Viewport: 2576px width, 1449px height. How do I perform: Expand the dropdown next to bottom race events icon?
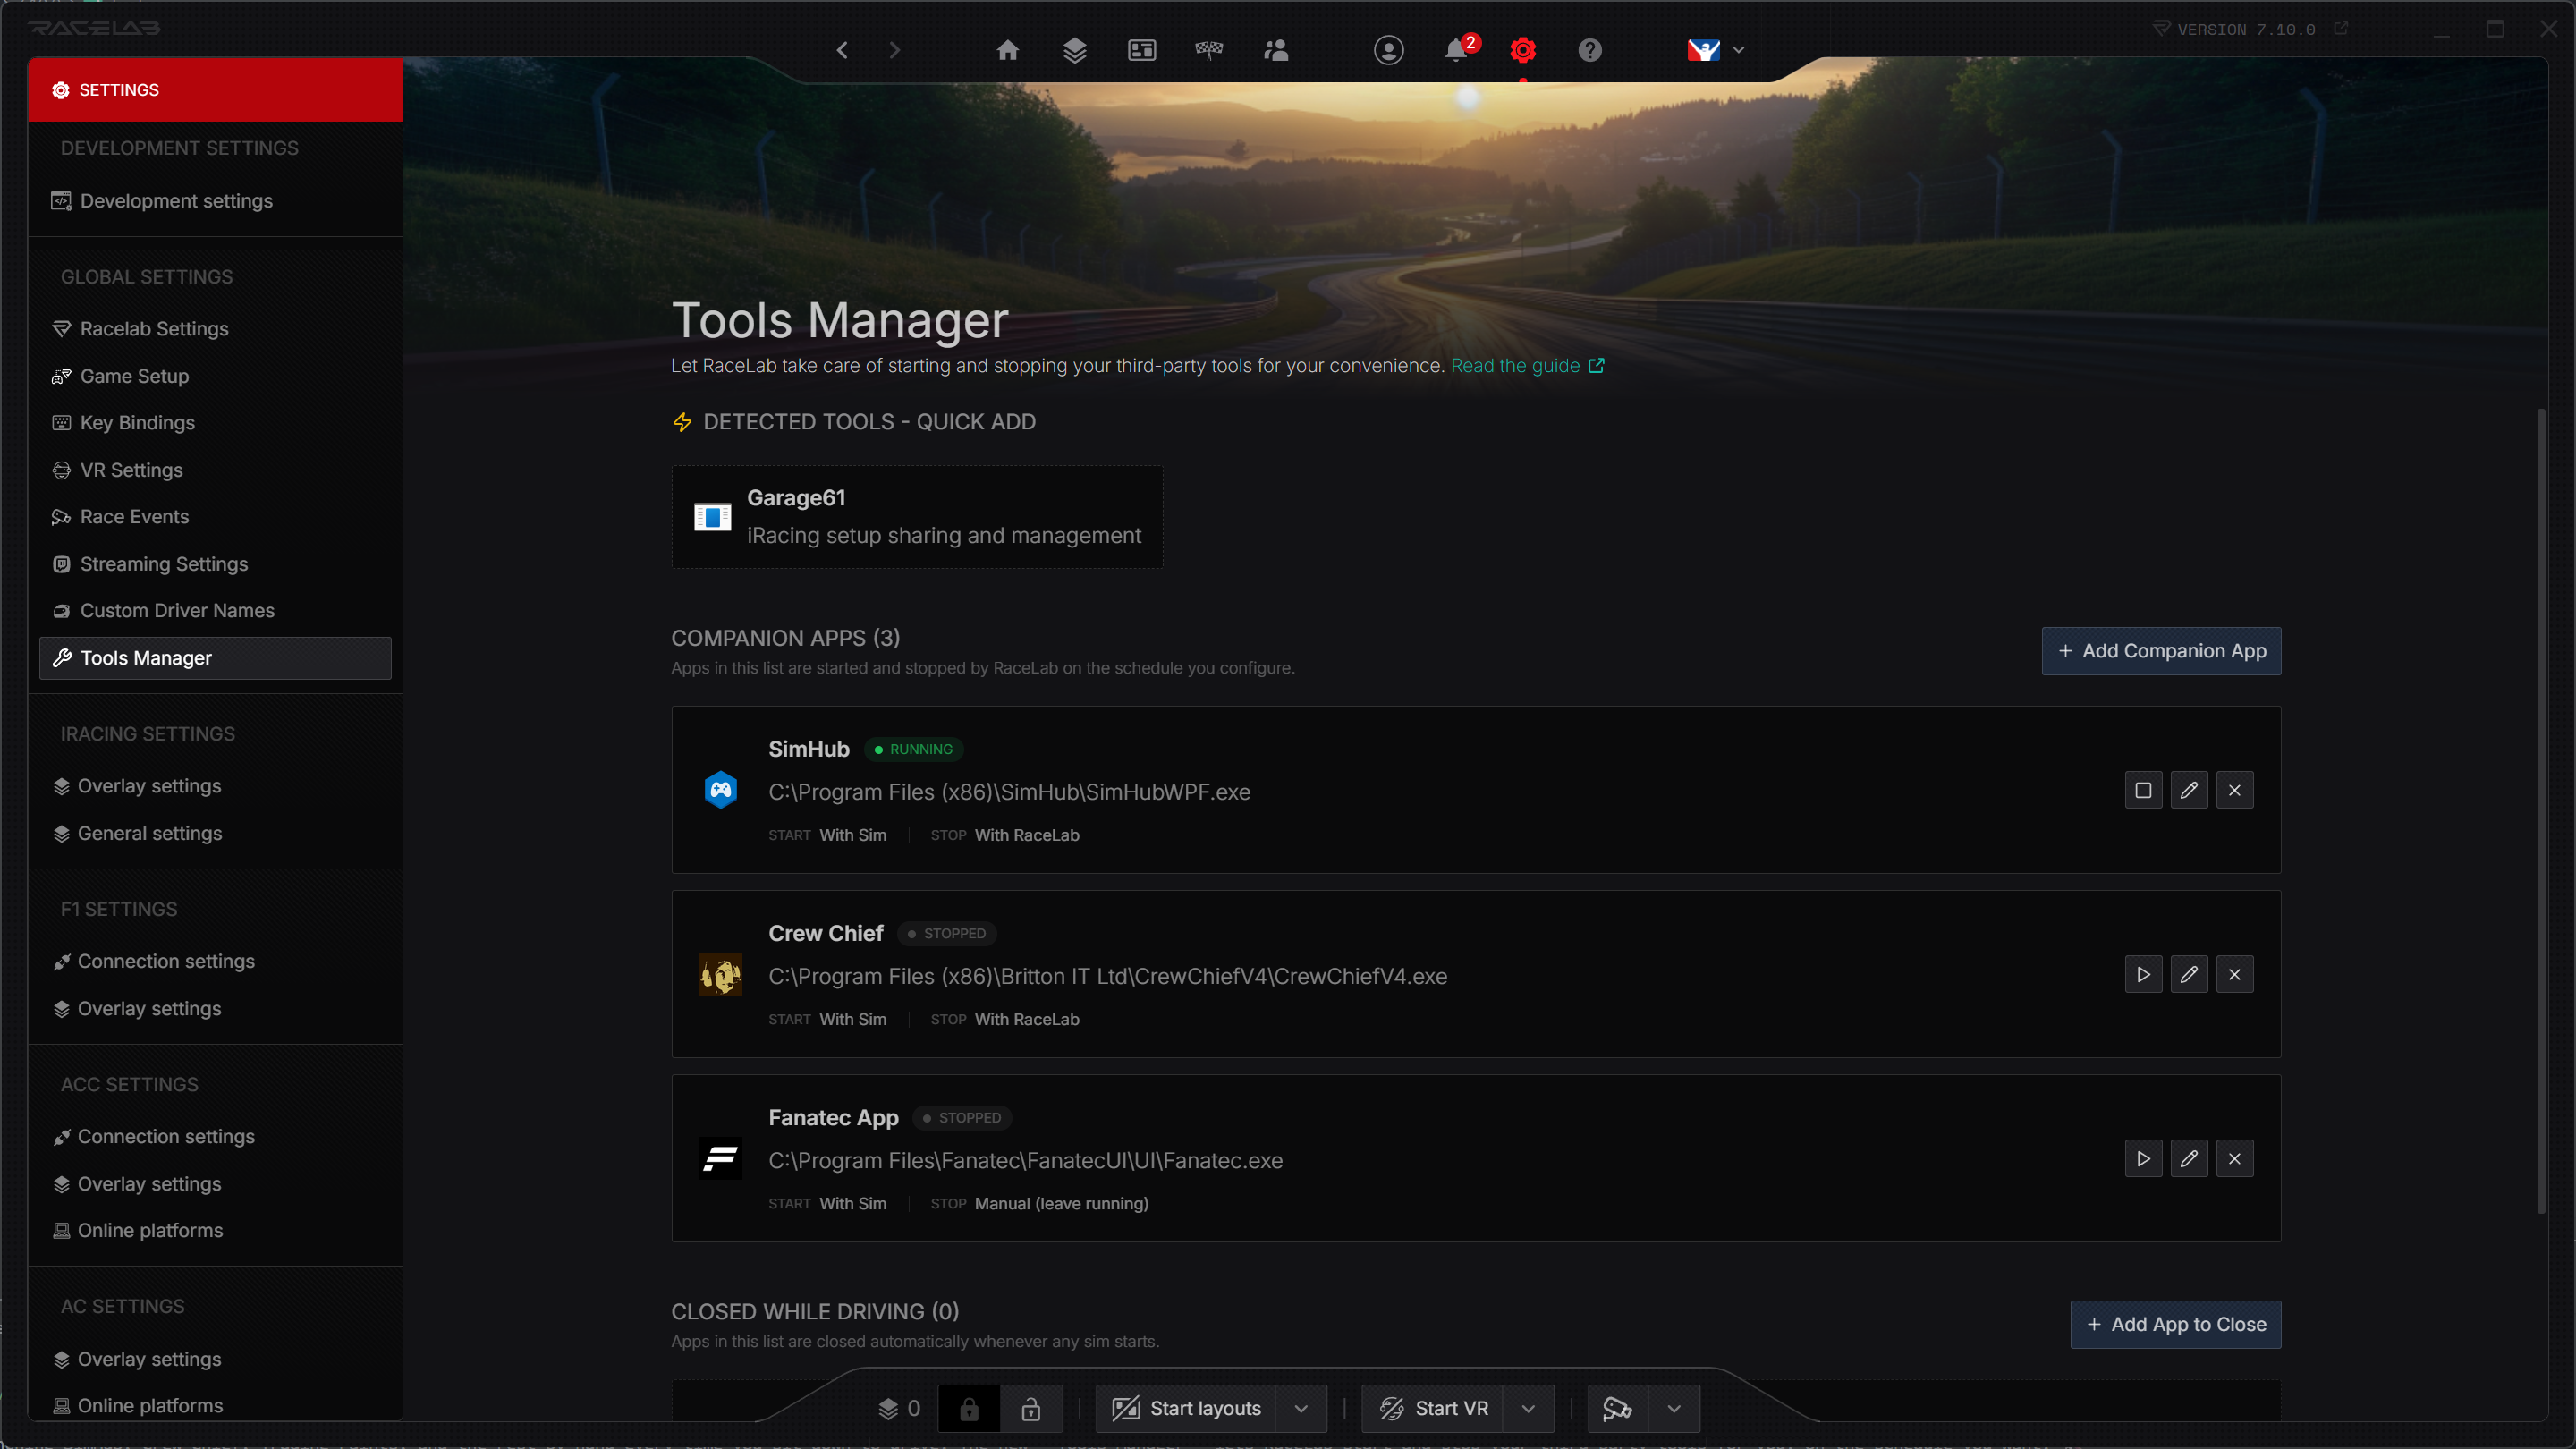[1674, 1409]
